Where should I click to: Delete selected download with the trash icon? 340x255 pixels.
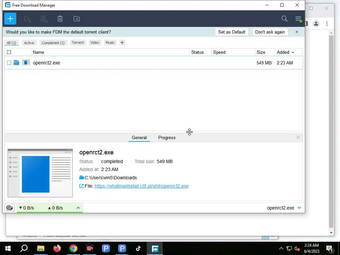click(x=60, y=19)
